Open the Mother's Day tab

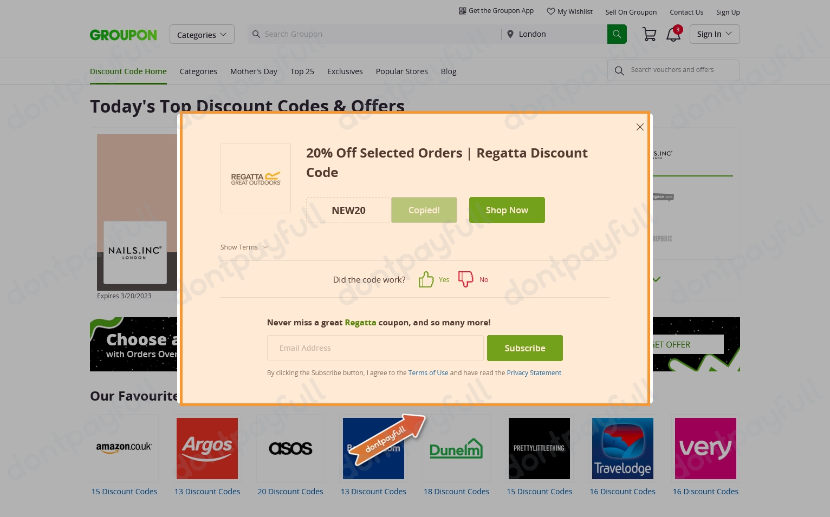pos(254,71)
